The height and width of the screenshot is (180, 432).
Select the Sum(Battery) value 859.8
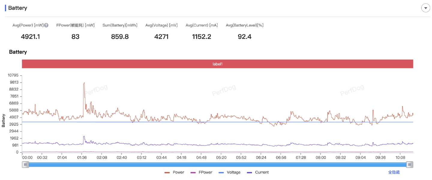(x=120, y=37)
